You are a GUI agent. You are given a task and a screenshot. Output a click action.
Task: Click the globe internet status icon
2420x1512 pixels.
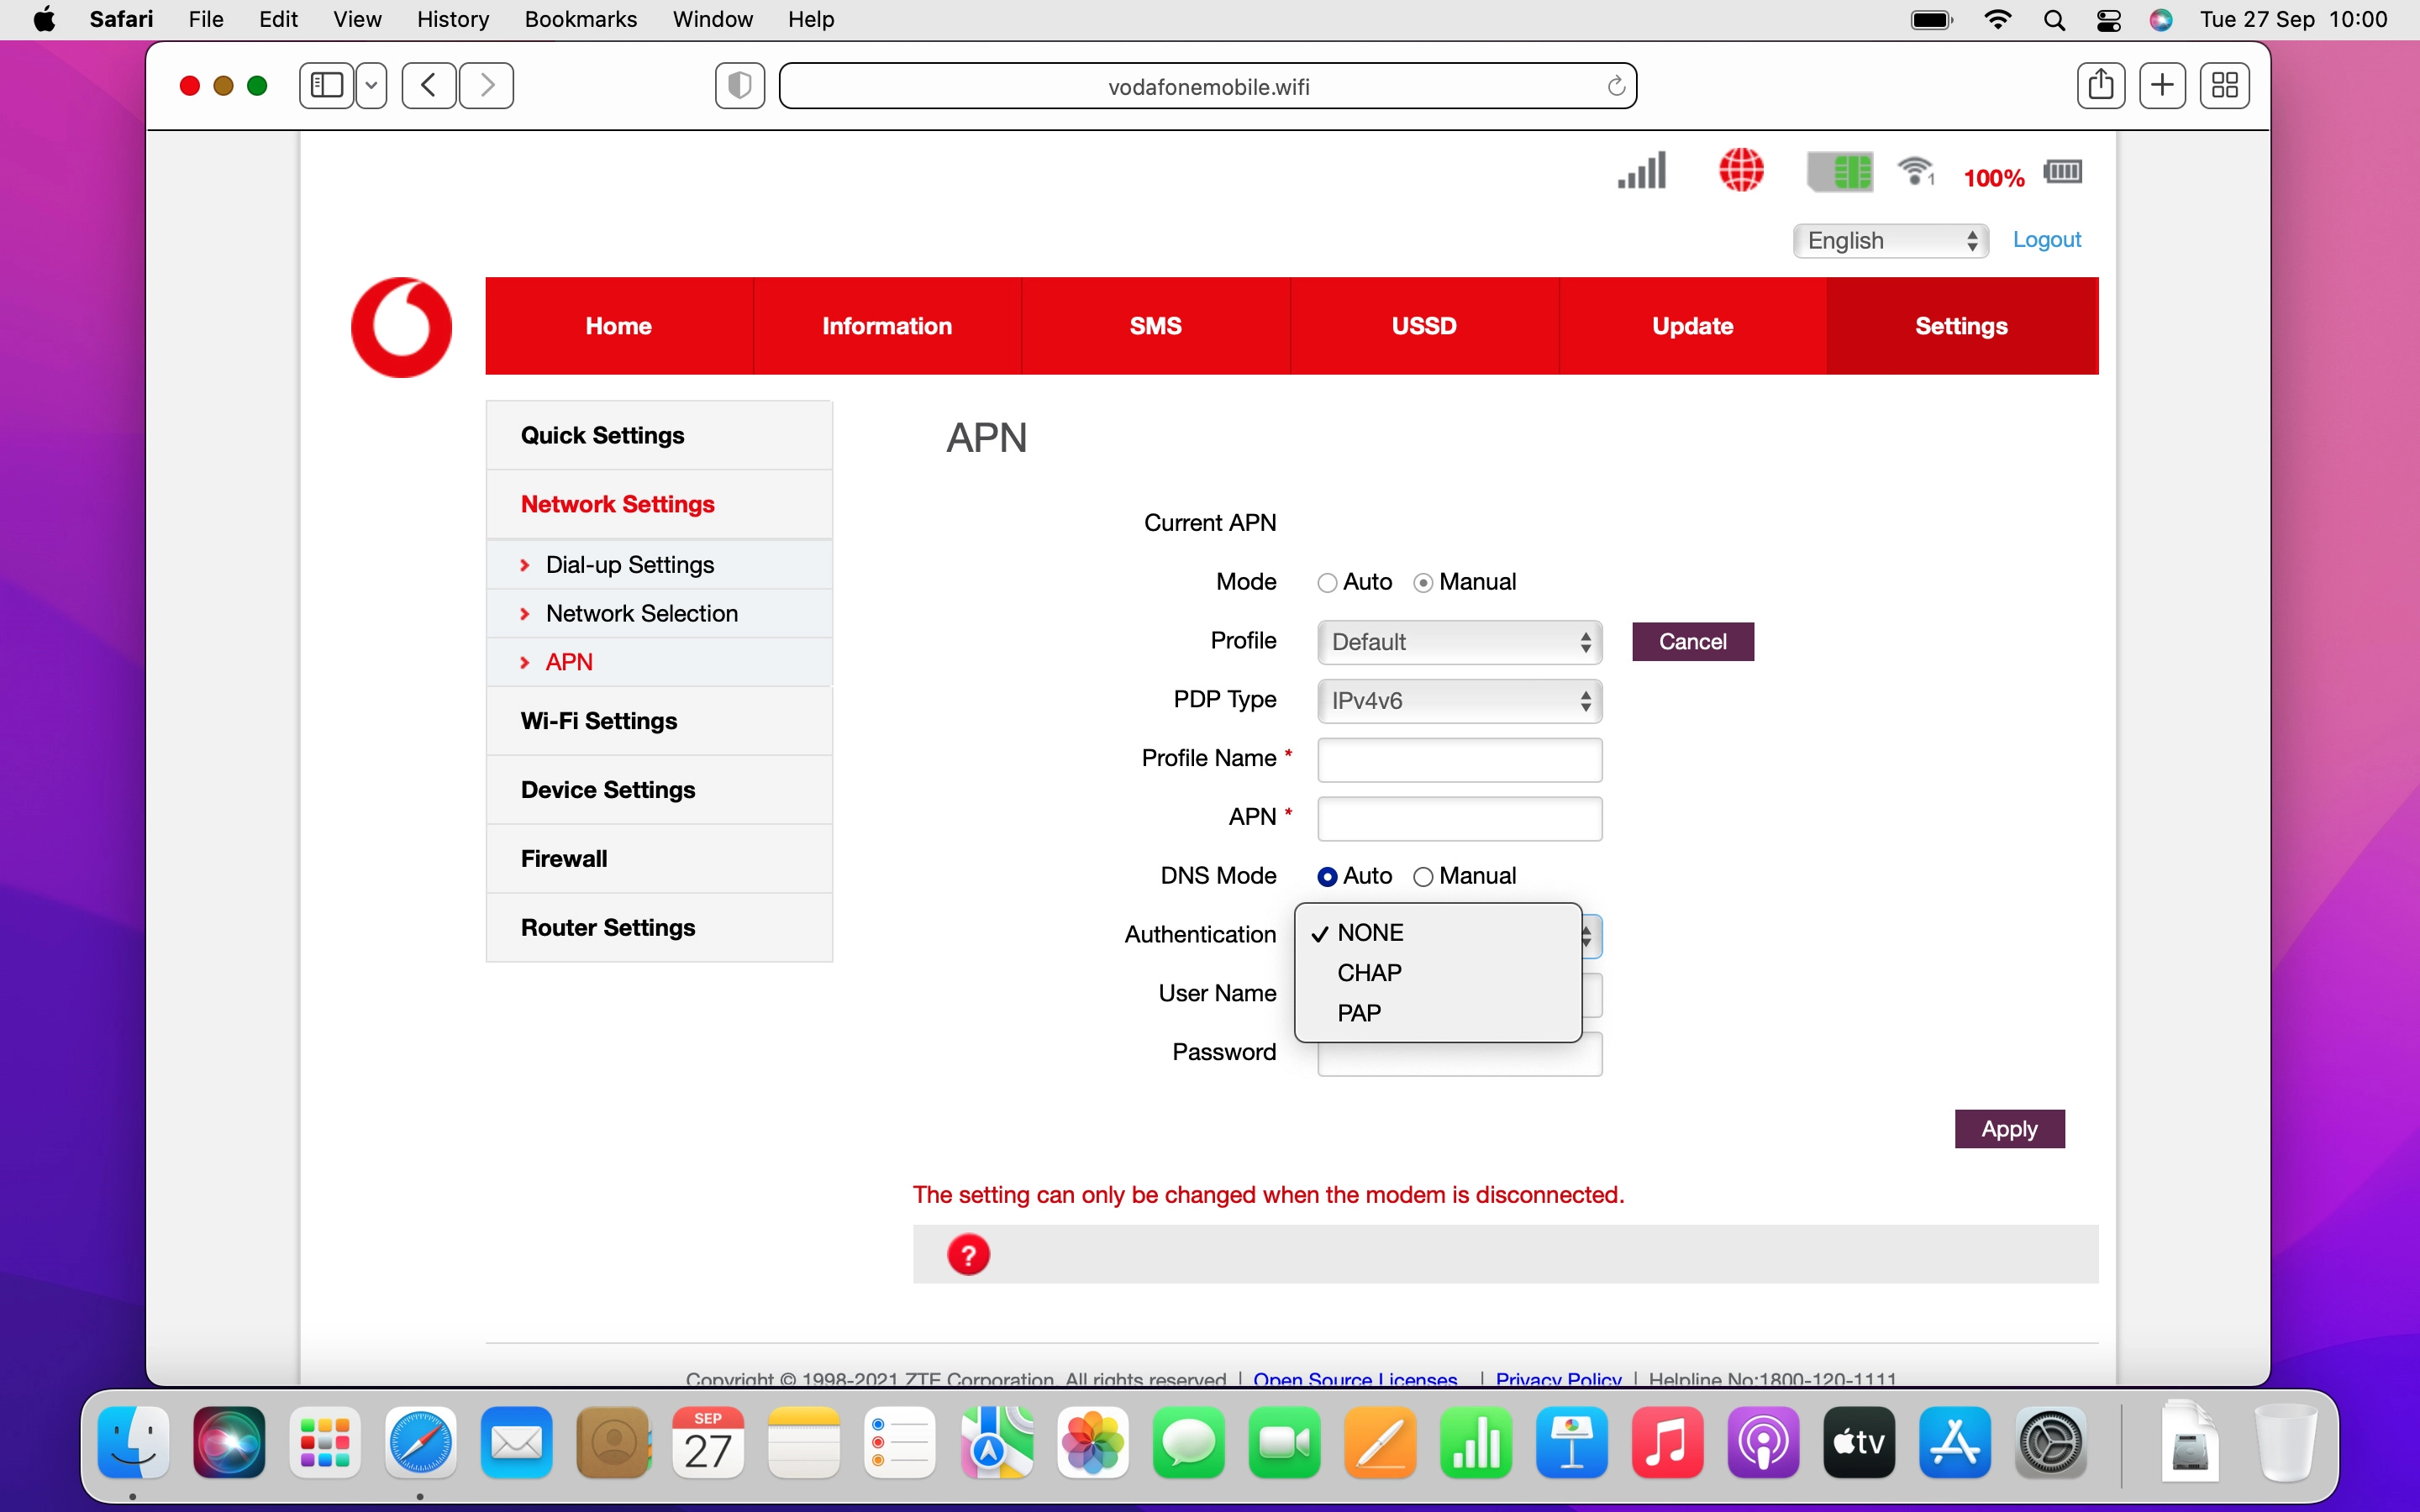click(x=1742, y=171)
